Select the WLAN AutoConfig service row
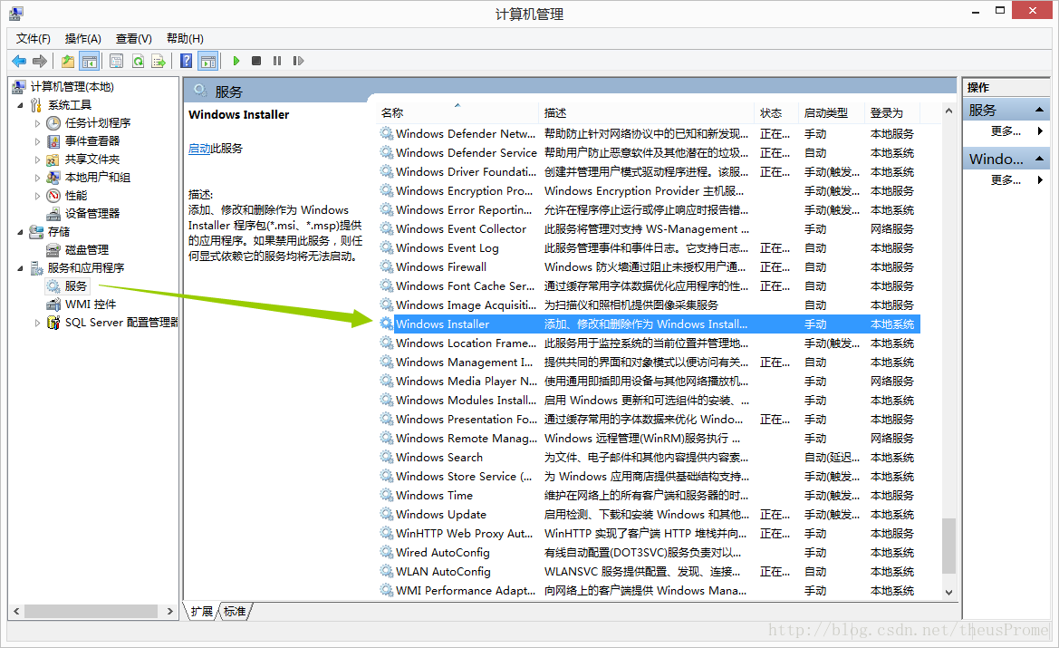The width and height of the screenshot is (1059, 648). click(649, 572)
